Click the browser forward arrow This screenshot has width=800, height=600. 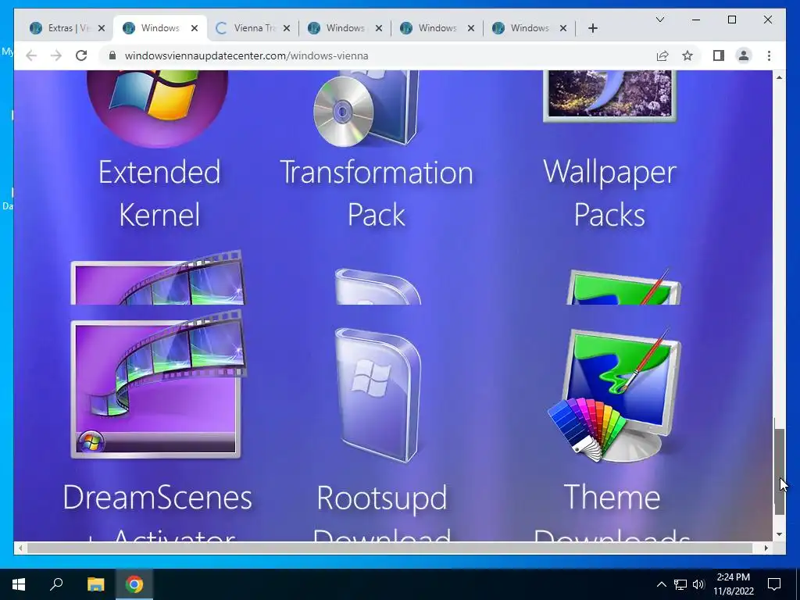tap(56, 55)
